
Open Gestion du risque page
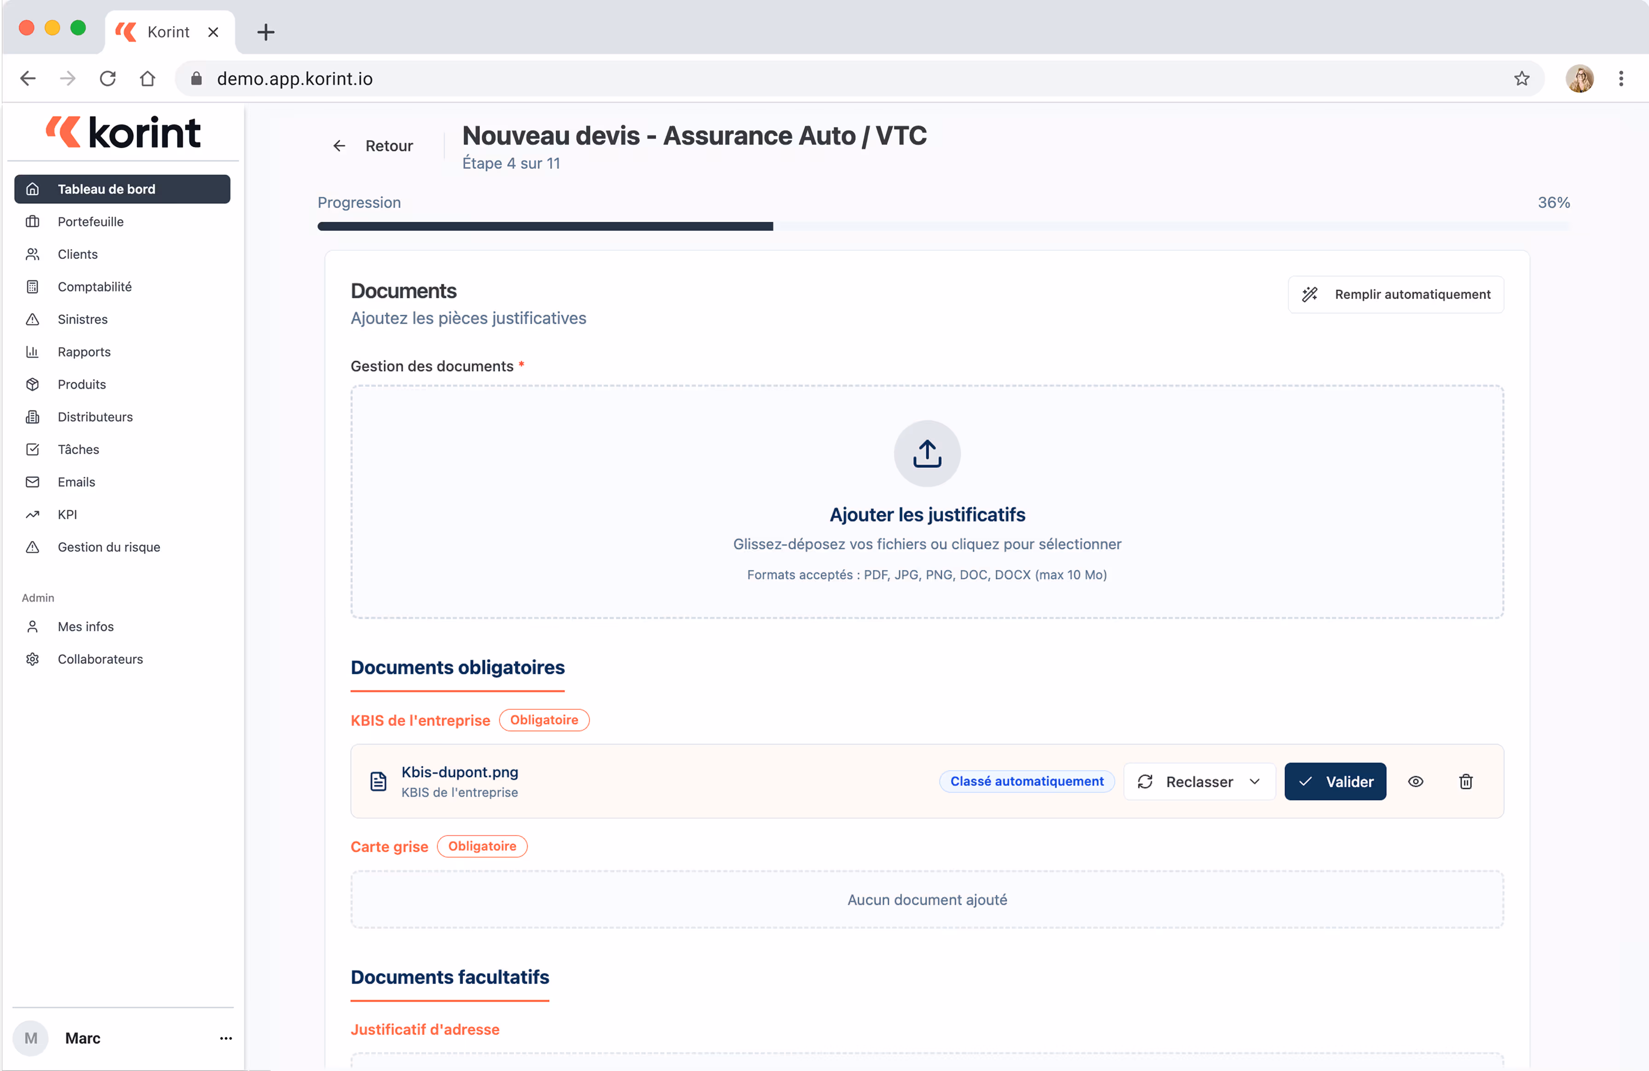(109, 547)
